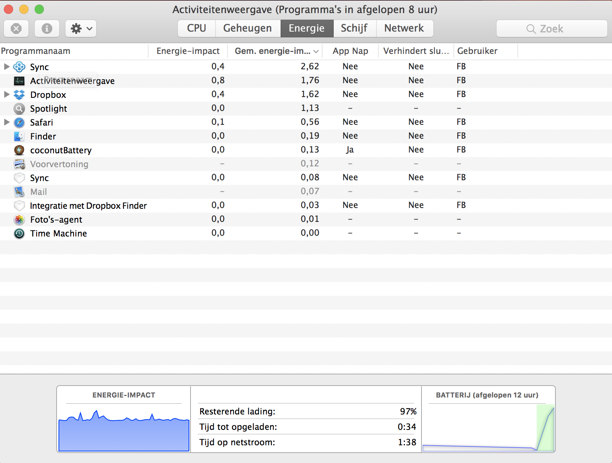The image size is (612, 463).
Task: Select the Activiteitenweergave process name
Action: pyautogui.click(x=72, y=81)
